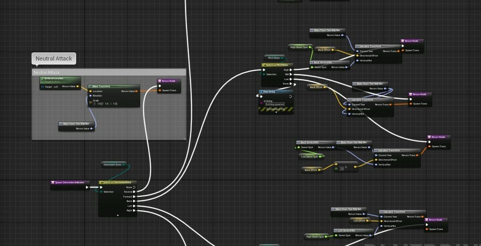Click Spawn Trans pin on Return Node inside Neutral Attack

(x=160, y=90)
